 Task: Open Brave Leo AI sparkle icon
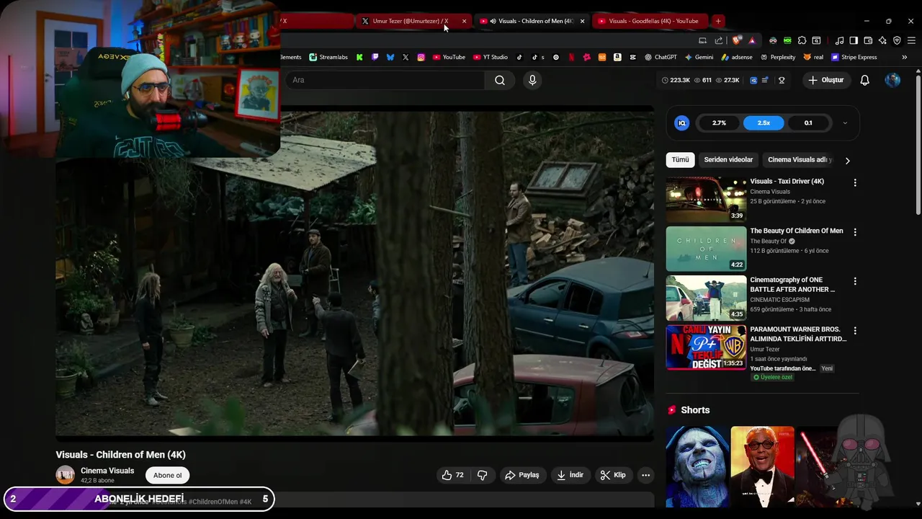tap(882, 40)
